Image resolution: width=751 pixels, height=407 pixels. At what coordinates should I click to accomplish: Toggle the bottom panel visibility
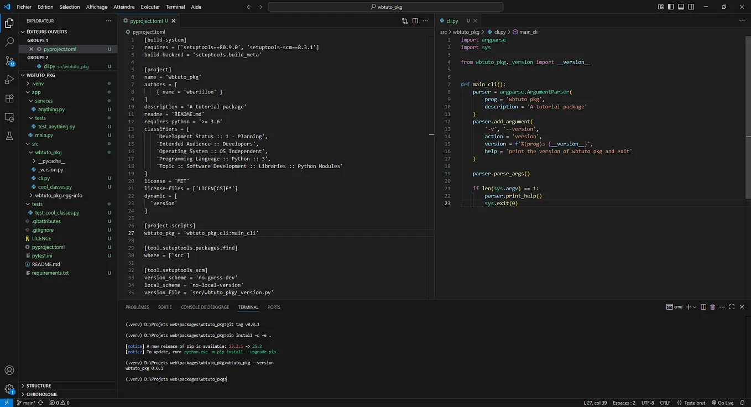[680, 7]
